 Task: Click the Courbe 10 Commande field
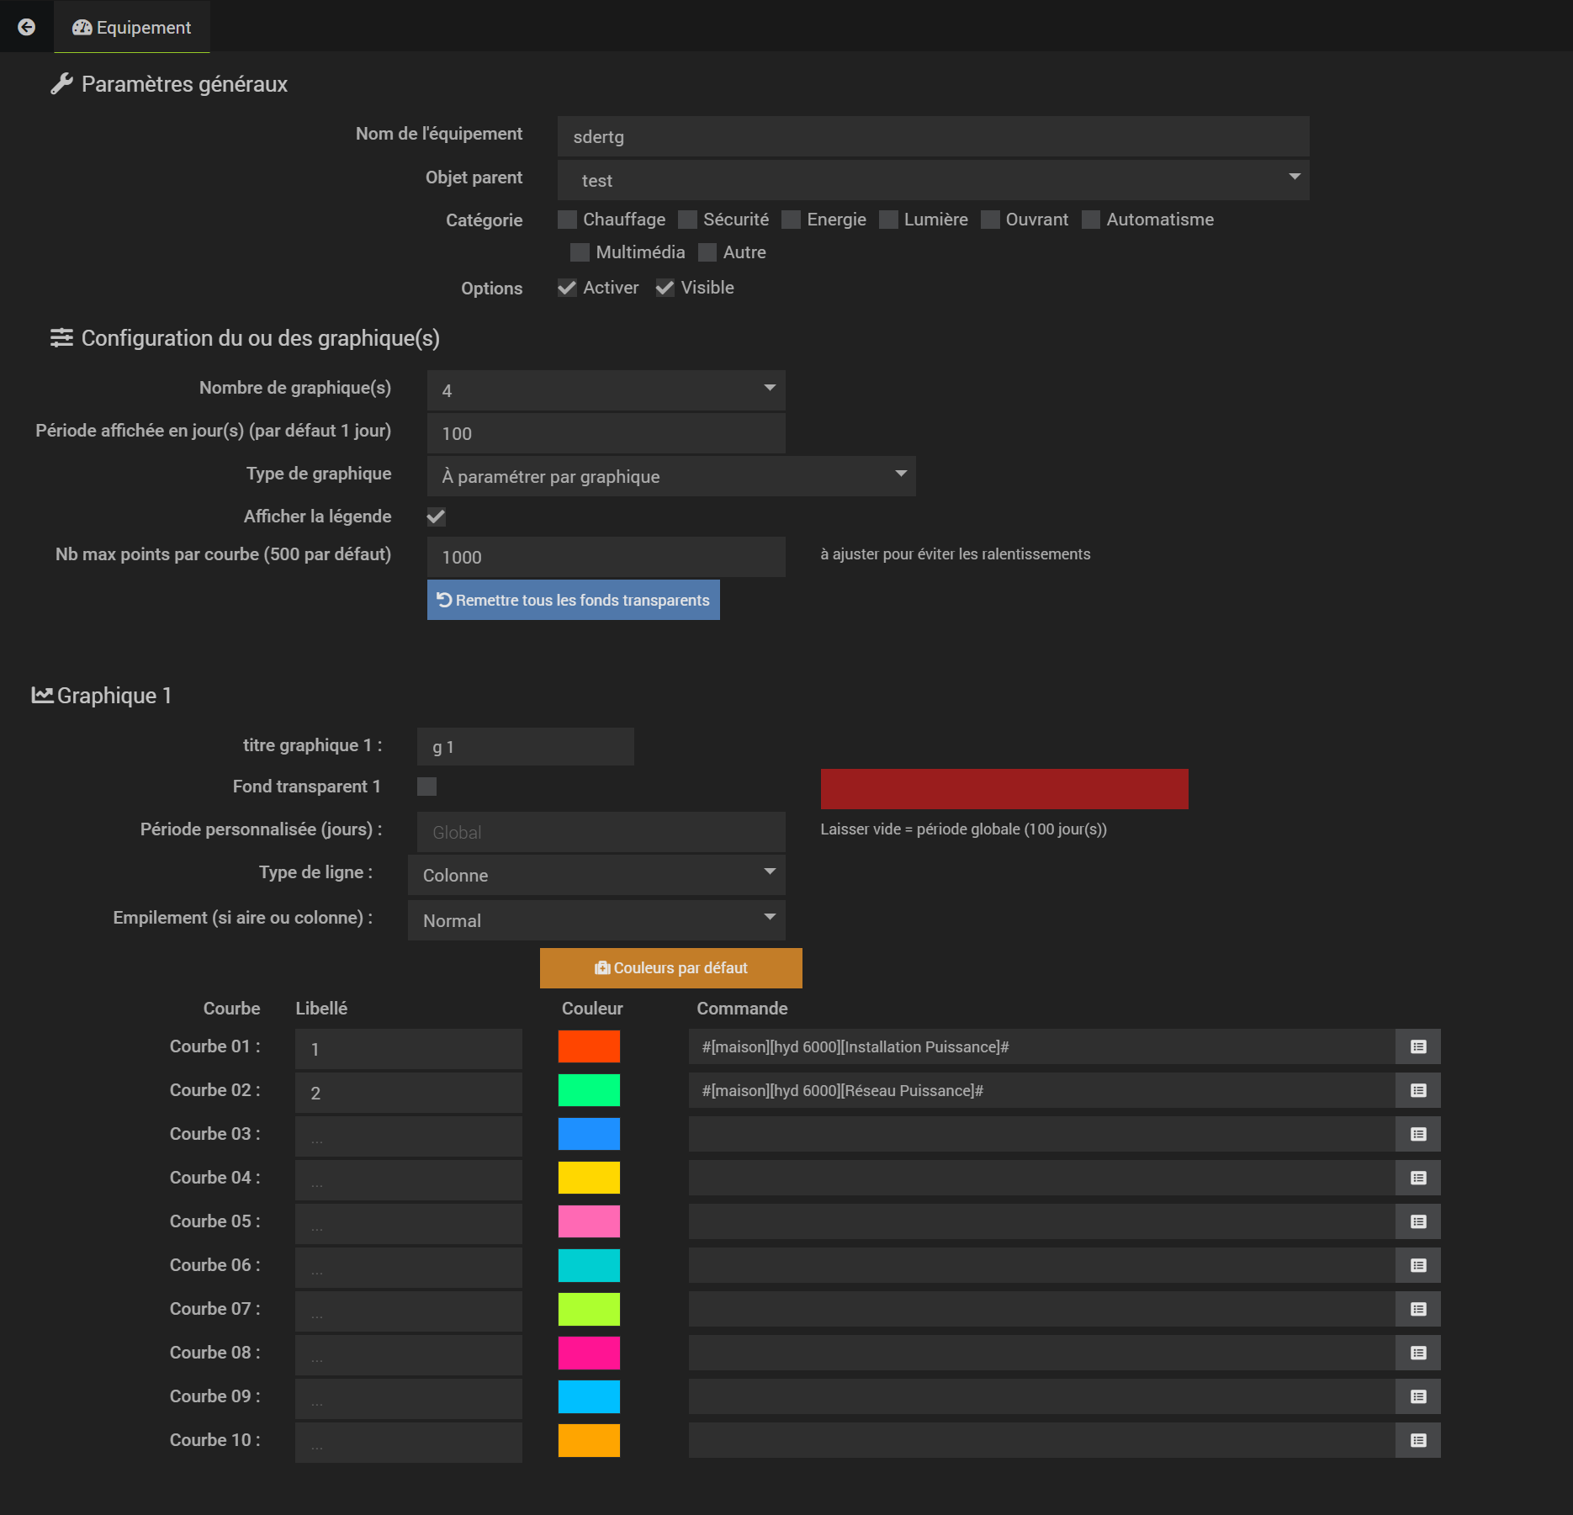1042,1440
